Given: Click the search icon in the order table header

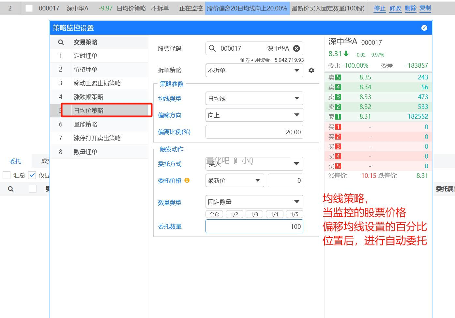Looking at the screenshot, I should pyautogui.click(x=11, y=189).
